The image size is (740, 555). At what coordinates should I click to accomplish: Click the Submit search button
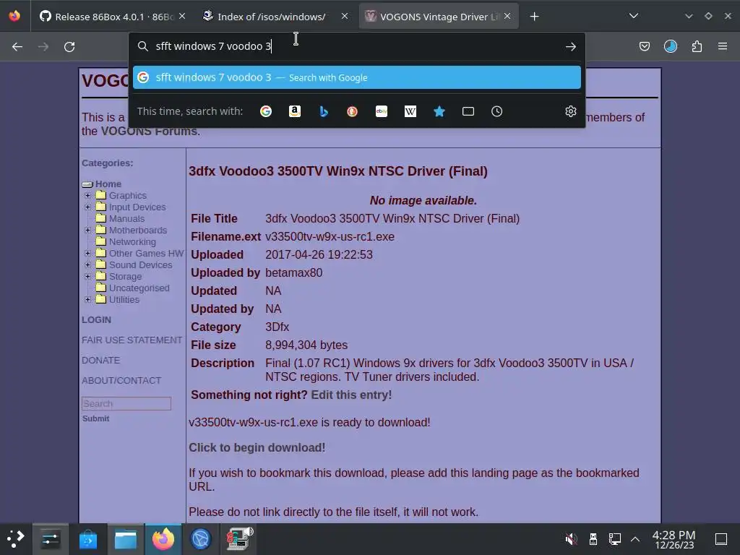click(x=96, y=418)
